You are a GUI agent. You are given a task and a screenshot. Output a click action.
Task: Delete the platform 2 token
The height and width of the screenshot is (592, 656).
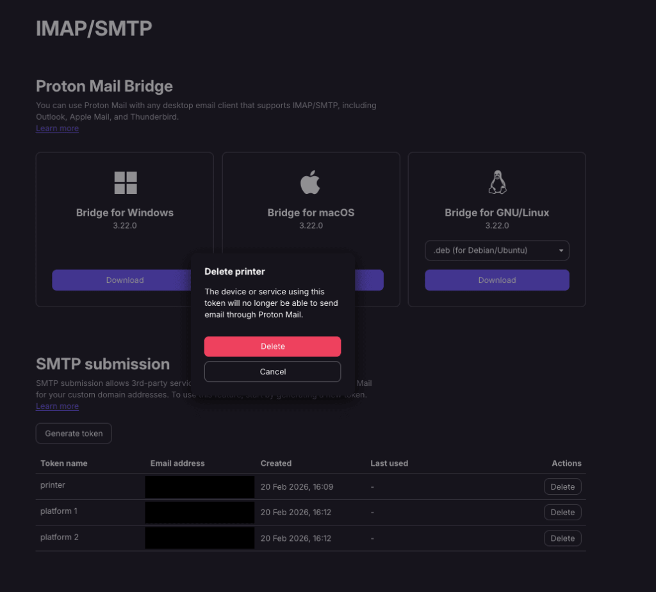point(562,538)
